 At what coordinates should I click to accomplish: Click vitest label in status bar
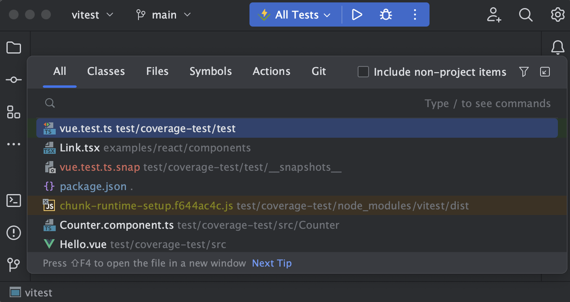tap(39, 293)
